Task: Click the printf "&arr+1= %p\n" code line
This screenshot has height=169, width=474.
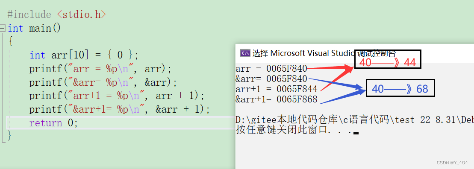Action: (120, 109)
